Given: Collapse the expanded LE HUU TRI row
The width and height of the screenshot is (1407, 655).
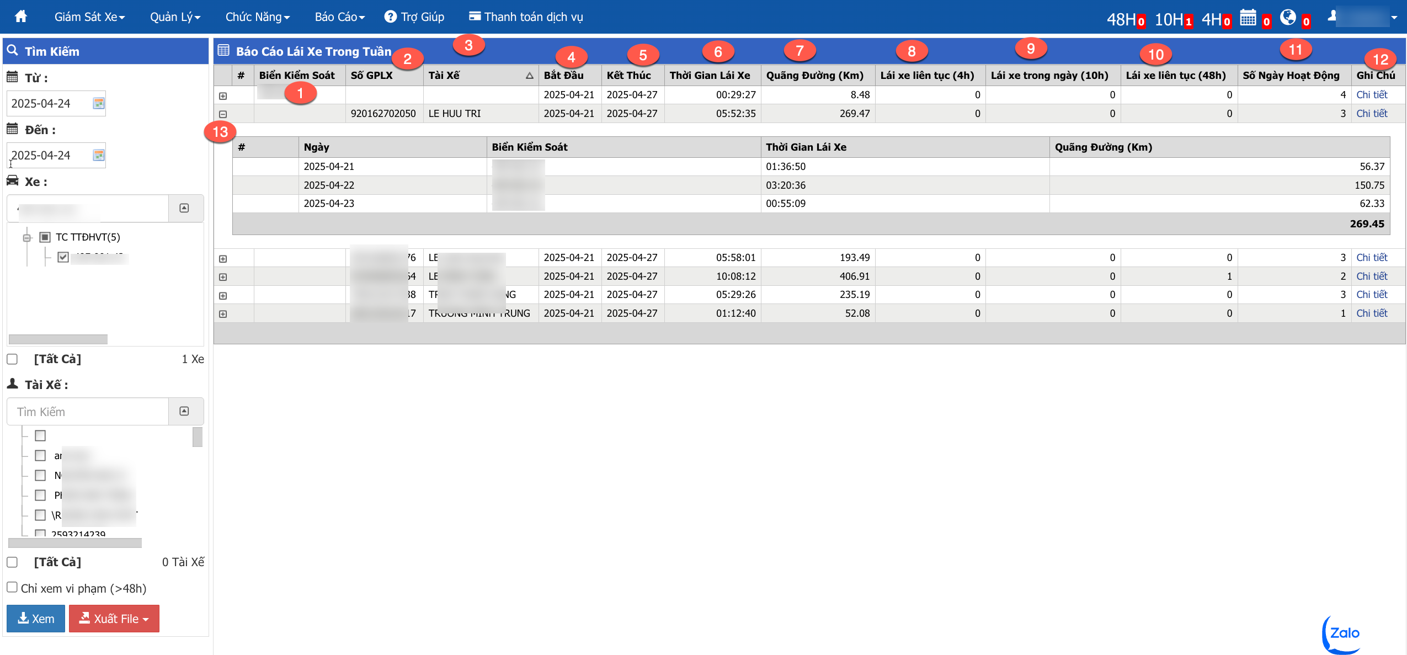Looking at the screenshot, I should 223,114.
